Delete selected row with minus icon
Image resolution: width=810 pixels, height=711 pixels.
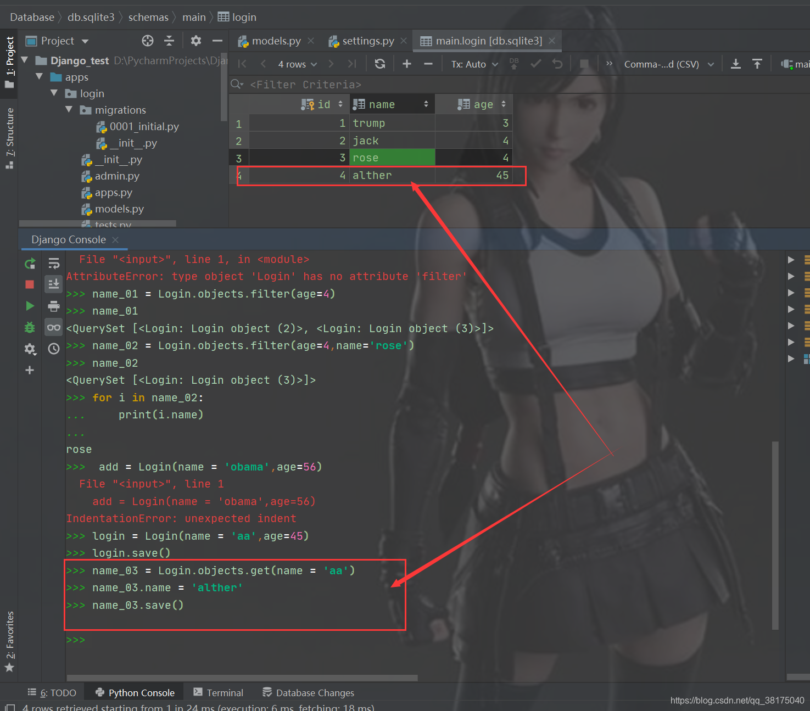pyautogui.click(x=428, y=64)
